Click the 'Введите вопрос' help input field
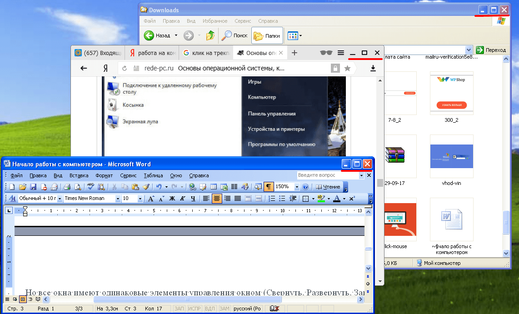519x314 pixels. click(x=327, y=175)
